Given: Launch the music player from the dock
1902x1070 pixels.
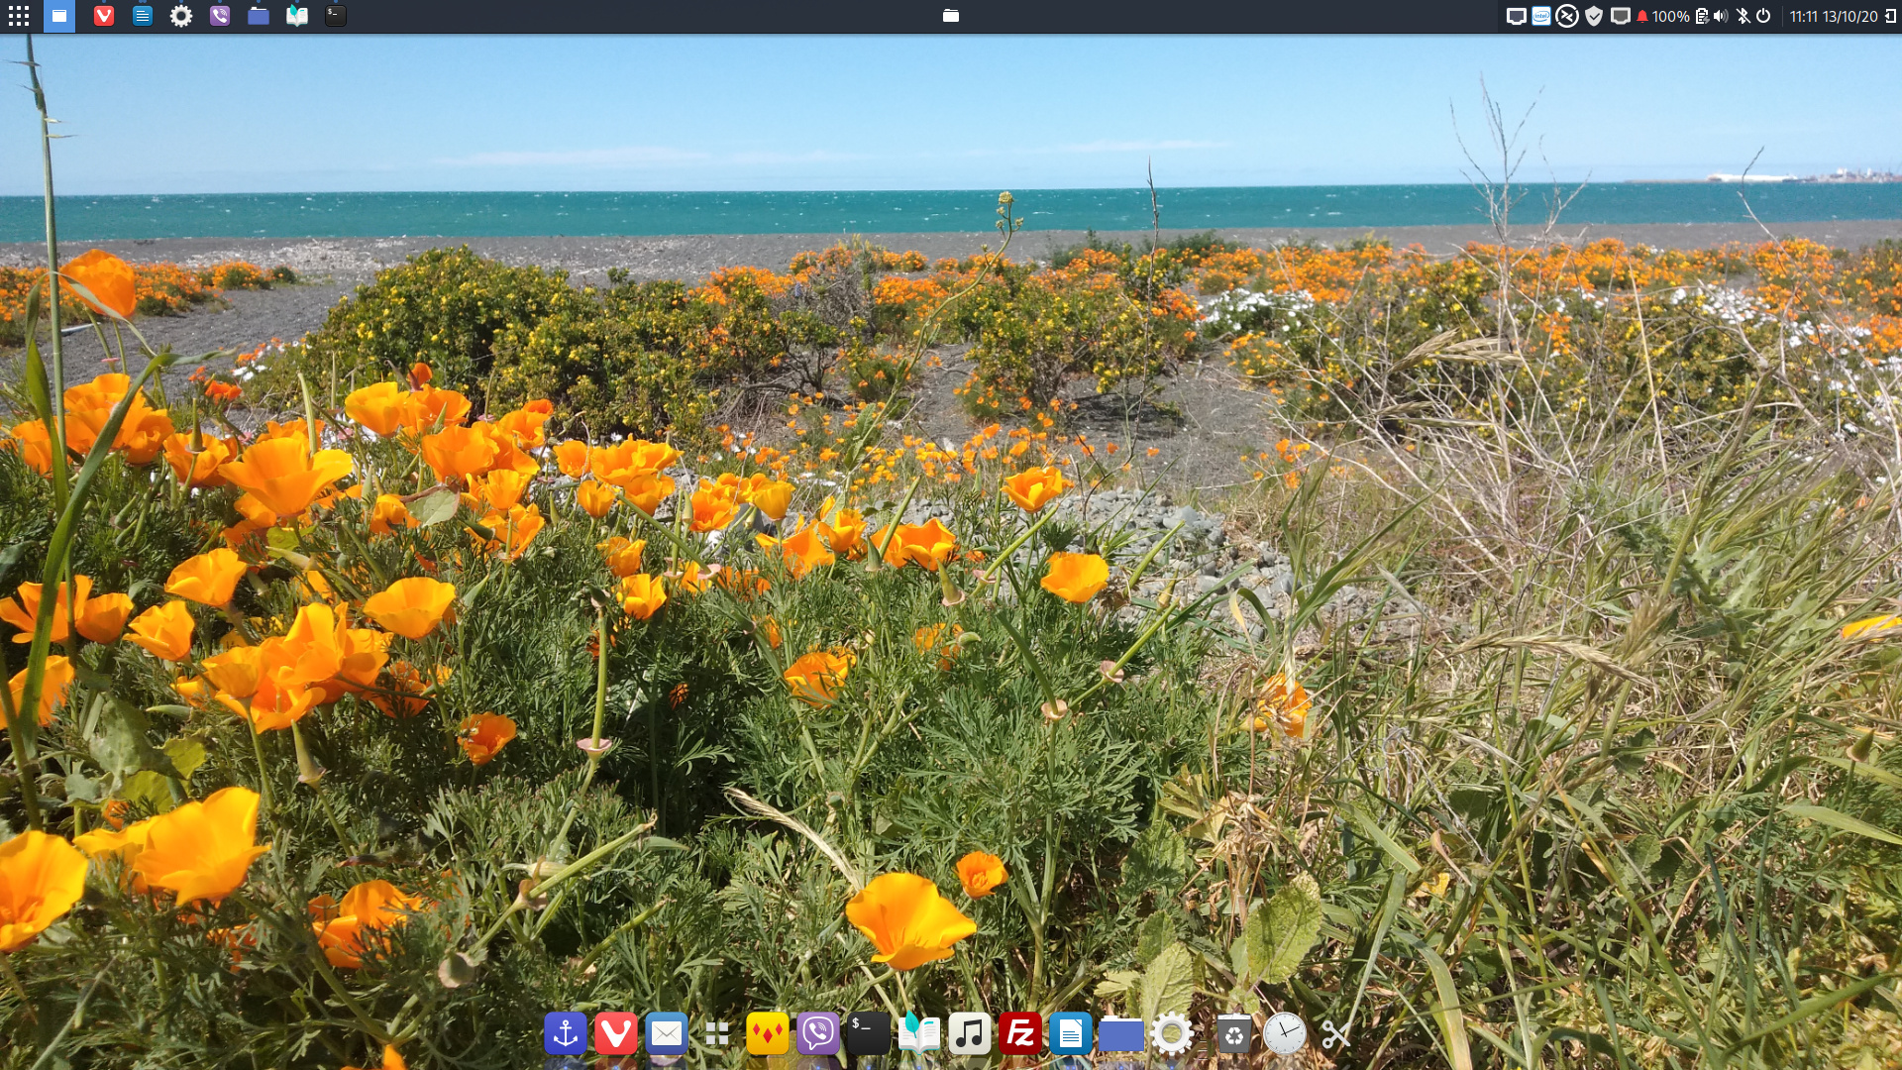Looking at the screenshot, I should click(970, 1034).
